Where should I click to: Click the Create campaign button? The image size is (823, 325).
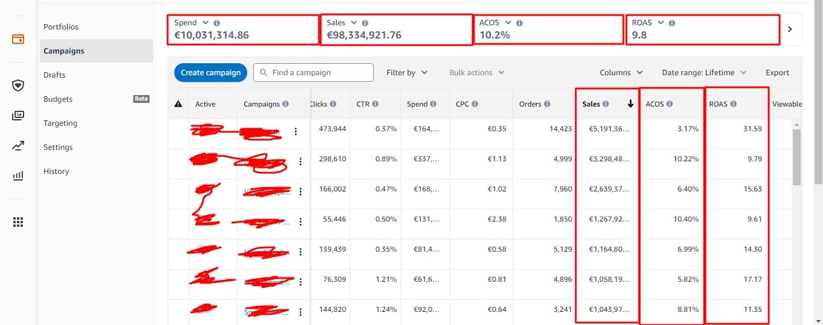tap(211, 73)
